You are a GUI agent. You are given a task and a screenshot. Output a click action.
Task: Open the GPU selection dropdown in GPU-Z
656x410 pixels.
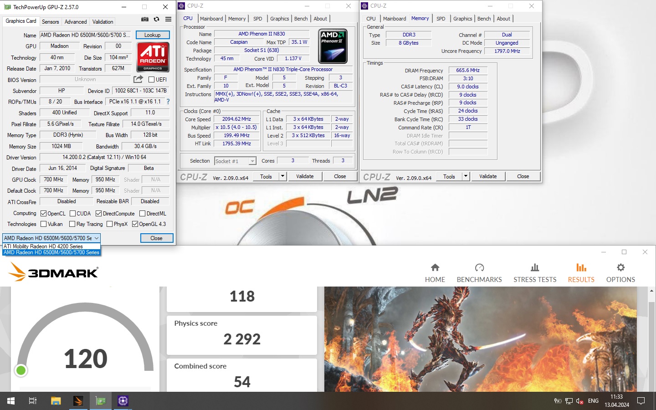tap(51, 238)
